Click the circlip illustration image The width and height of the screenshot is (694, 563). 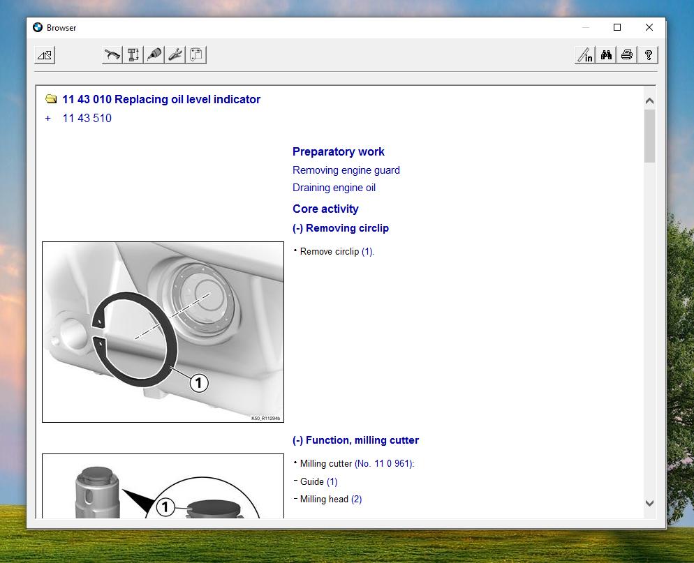pos(163,331)
